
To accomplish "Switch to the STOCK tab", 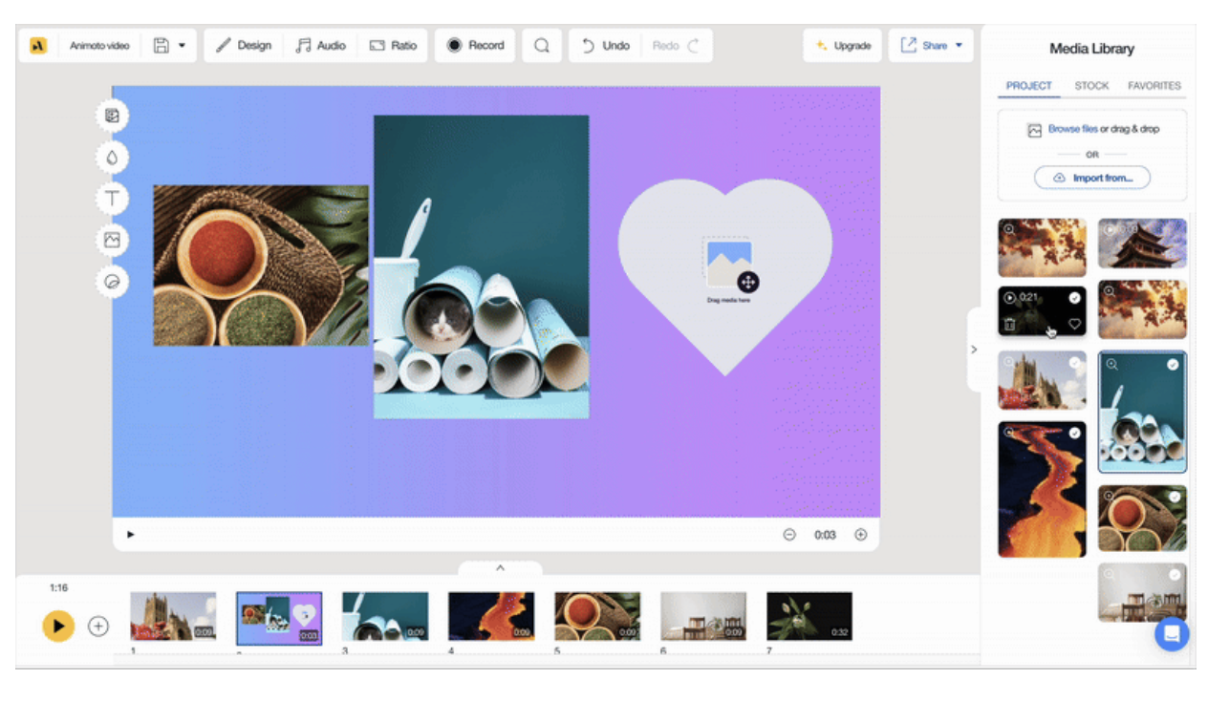I will tap(1091, 86).
